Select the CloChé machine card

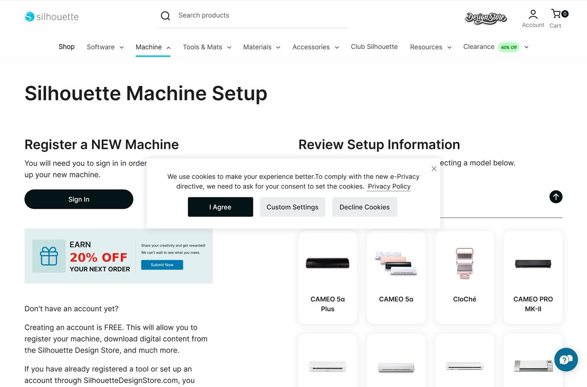(x=465, y=277)
